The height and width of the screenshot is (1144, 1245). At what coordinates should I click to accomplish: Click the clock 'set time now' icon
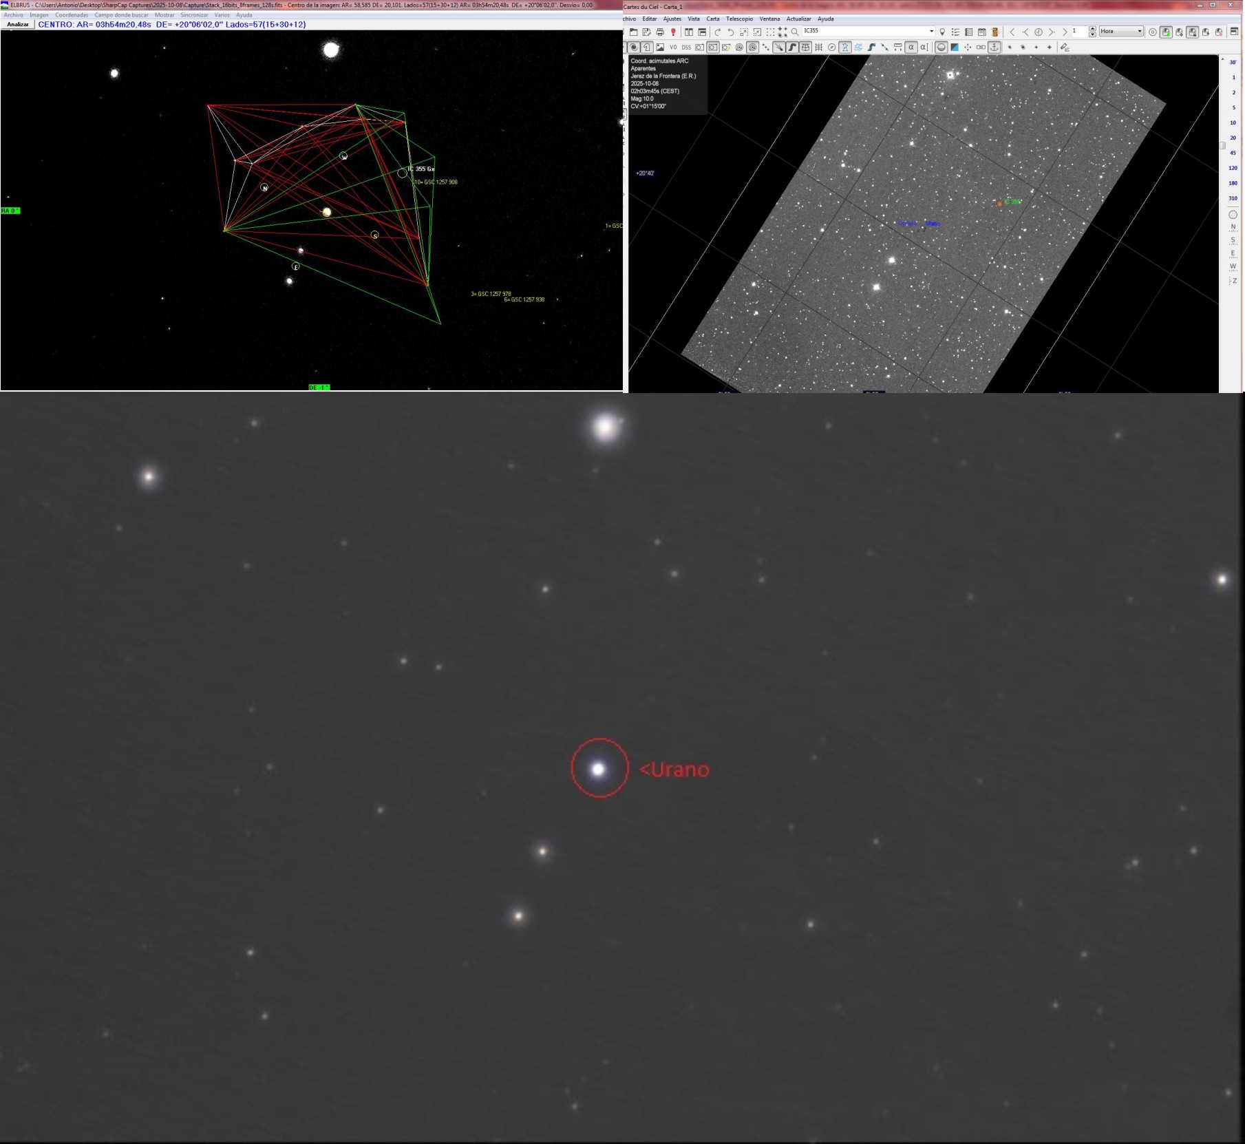[x=1039, y=32]
